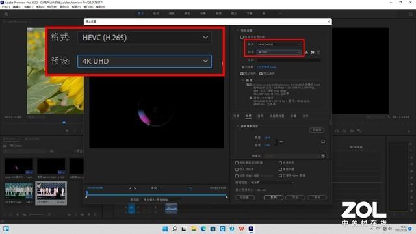Viewport: 416px width, 234px height.
Task: Click the Cancel button in the dialog
Action: point(317,198)
